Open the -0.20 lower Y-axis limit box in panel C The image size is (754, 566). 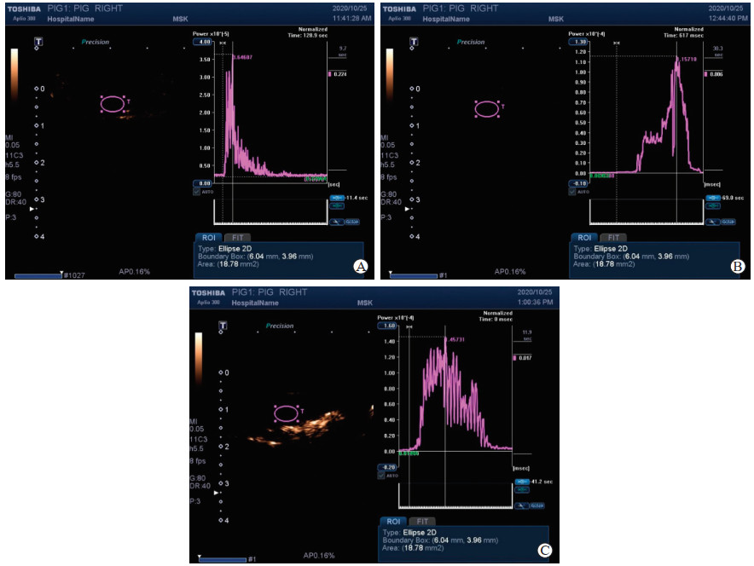point(388,467)
